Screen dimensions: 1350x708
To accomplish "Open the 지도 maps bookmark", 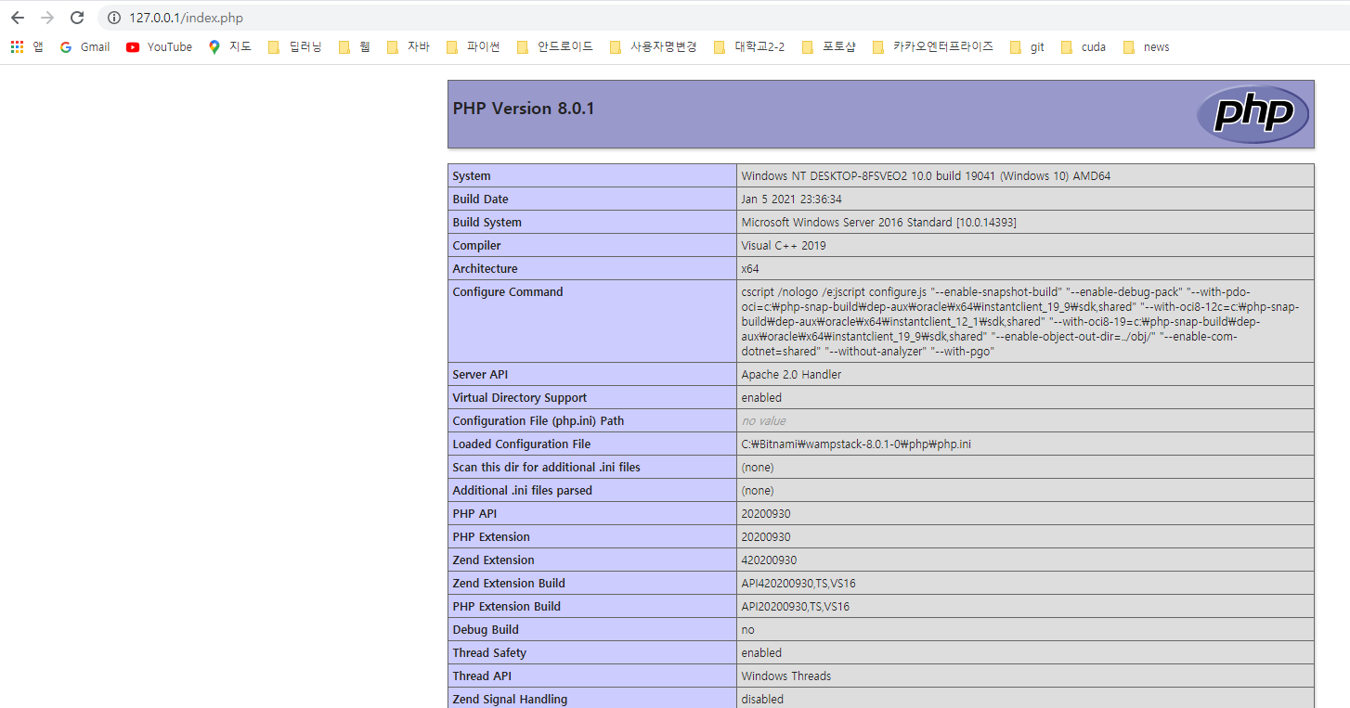I will pos(229,46).
